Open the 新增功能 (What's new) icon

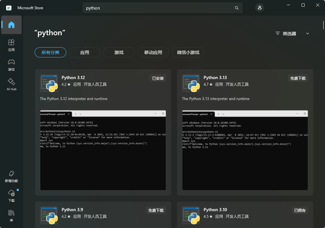point(11,176)
